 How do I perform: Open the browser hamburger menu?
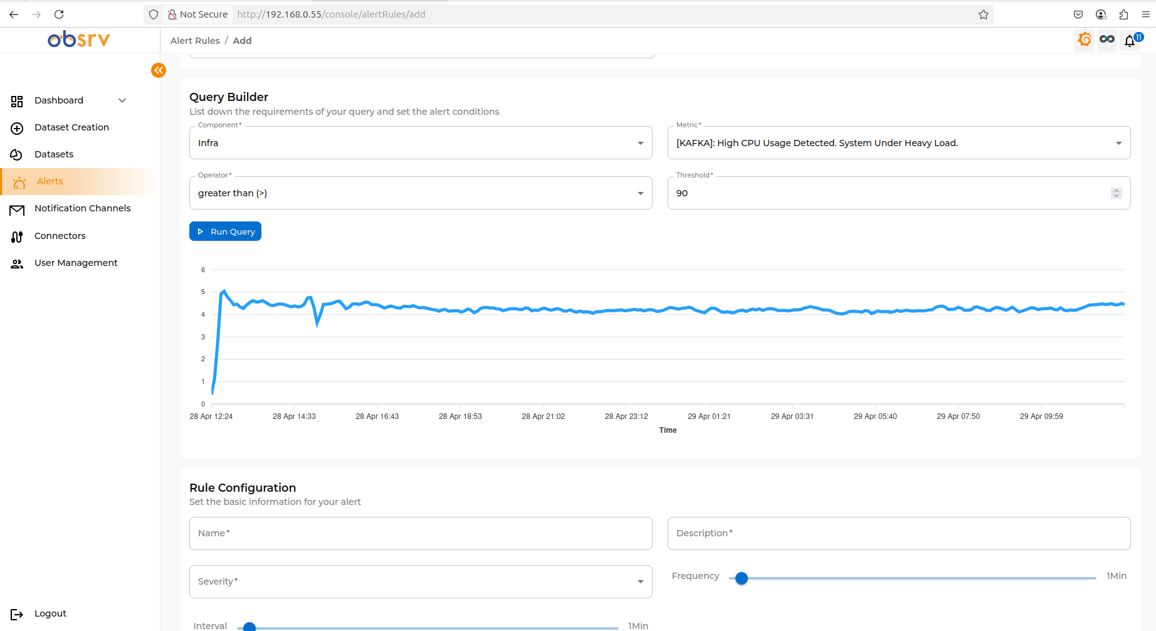pyautogui.click(x=1146, y=14)
